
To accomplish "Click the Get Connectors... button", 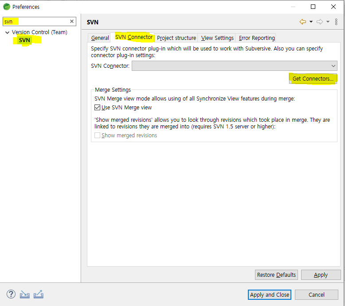I will (313, 79).
